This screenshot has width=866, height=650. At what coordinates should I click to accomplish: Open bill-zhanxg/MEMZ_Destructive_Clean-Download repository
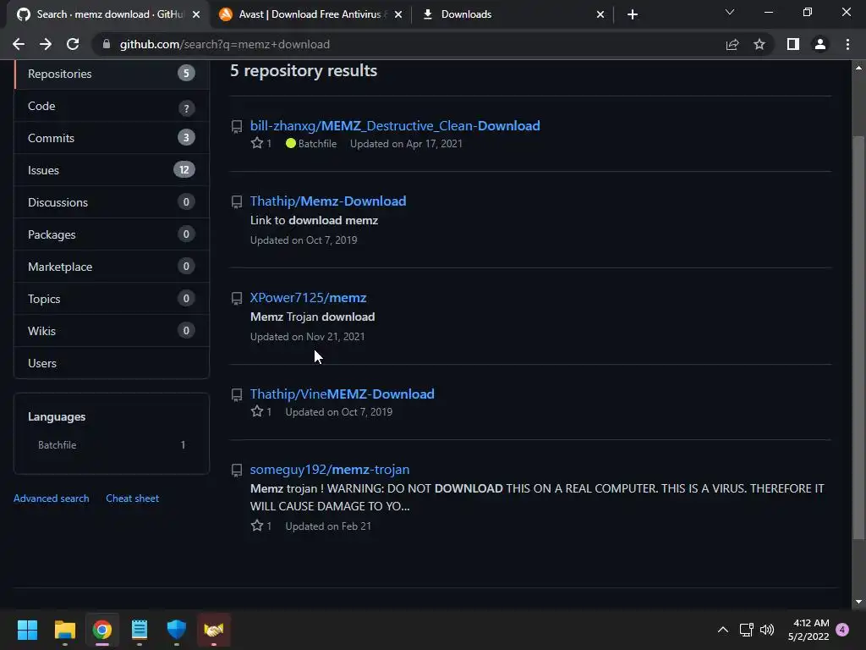point(395,126)
